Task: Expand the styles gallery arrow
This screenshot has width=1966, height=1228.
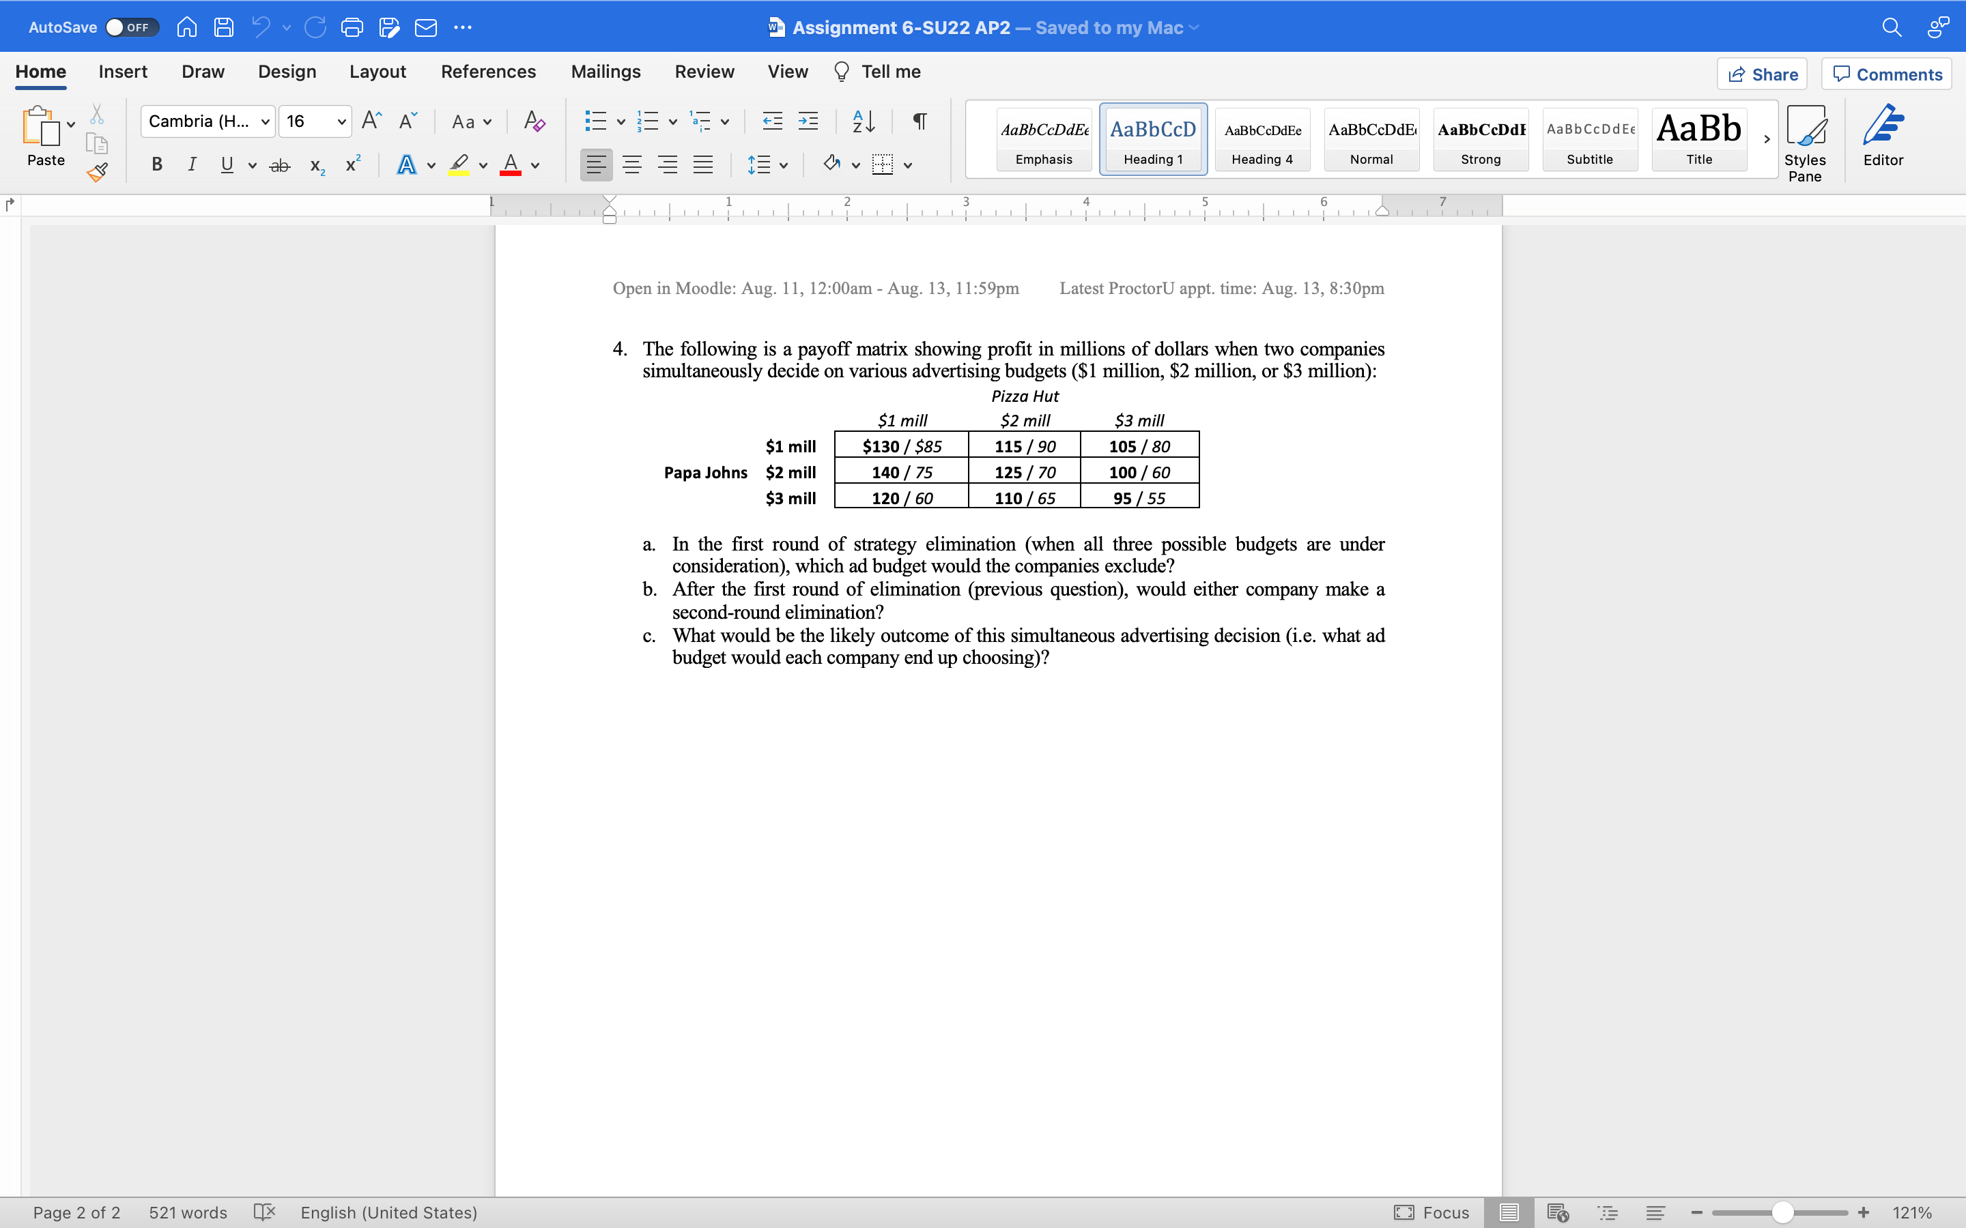Action: 1766,139
